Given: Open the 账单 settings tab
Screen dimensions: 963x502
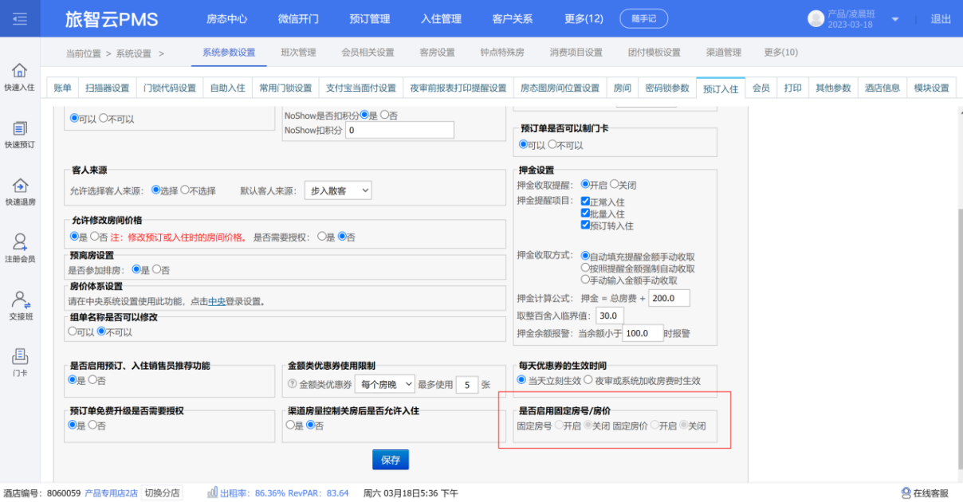Looking at the screenshot, I should coord(63,88).
